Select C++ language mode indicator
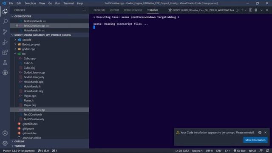272x153 pixels. pyautogui.click(x=227, y=151)
